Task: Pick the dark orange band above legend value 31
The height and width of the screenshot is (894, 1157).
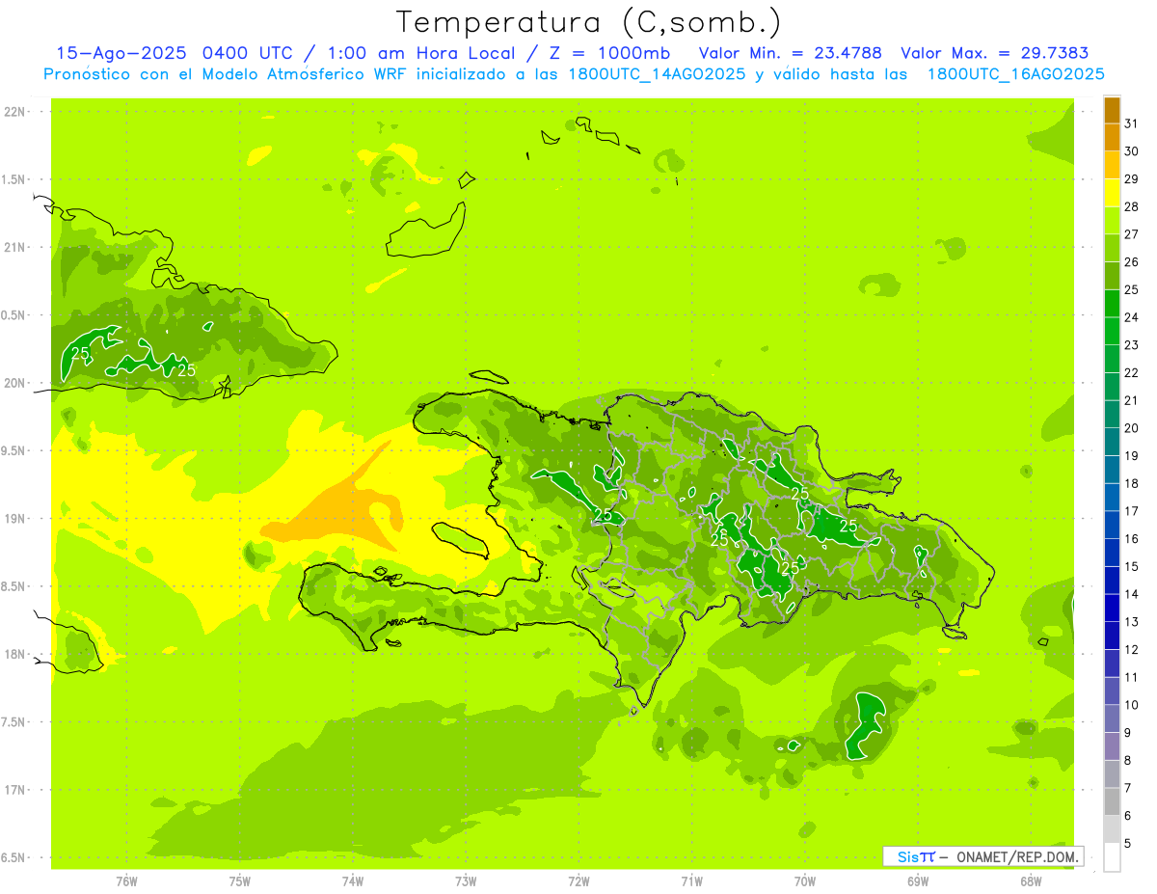Action: pos(1112,110)
